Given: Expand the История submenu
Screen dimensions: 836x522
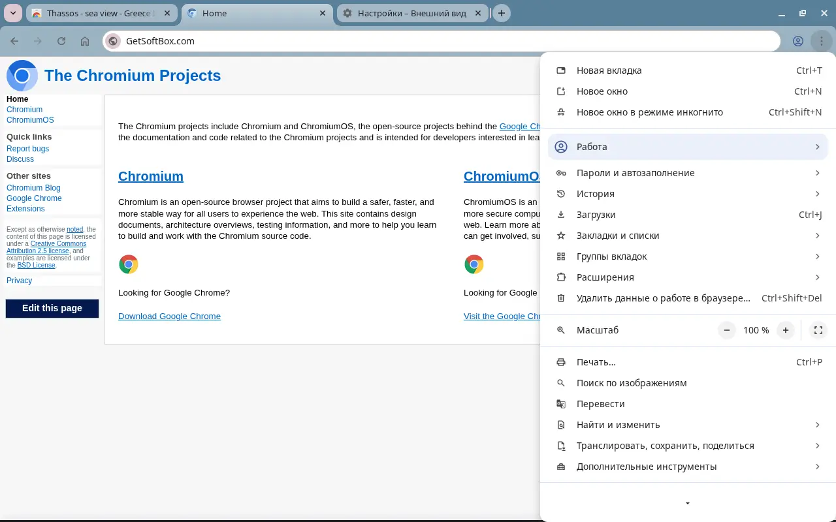Looking at the screenshot, I should click(687, 194).
